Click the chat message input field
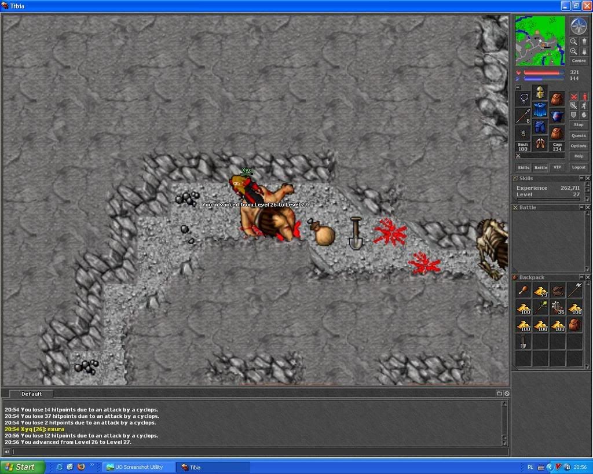Viewport: 593px width, 474px height. pyautogui.click(x=259, y=451)
